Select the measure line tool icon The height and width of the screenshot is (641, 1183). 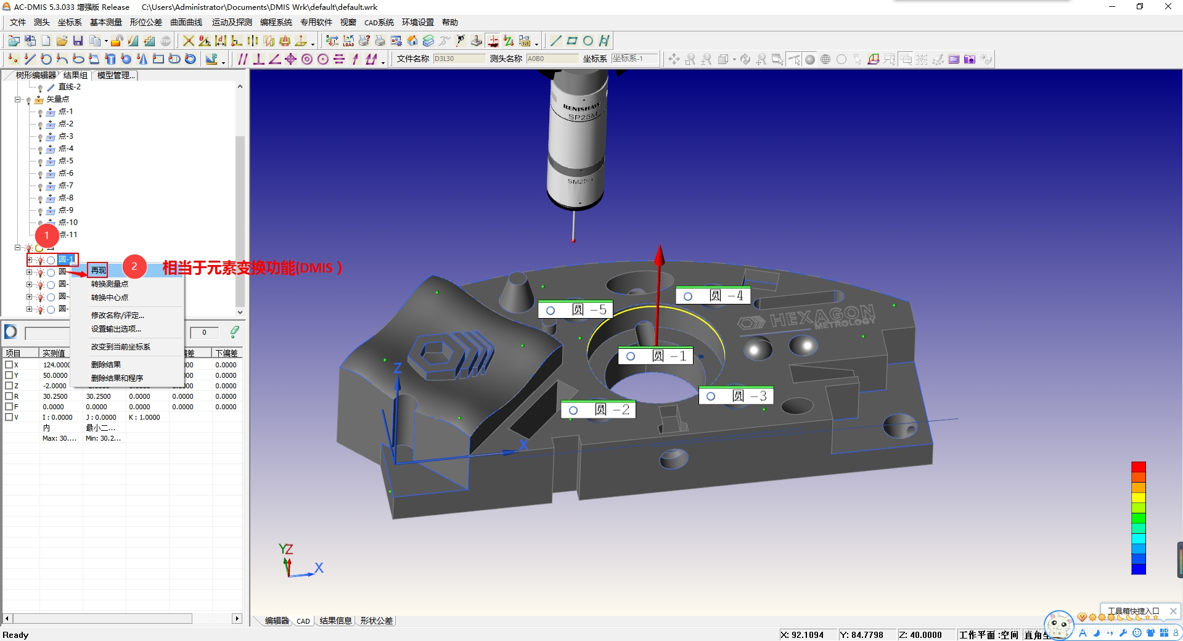click(x=30, y=59)
